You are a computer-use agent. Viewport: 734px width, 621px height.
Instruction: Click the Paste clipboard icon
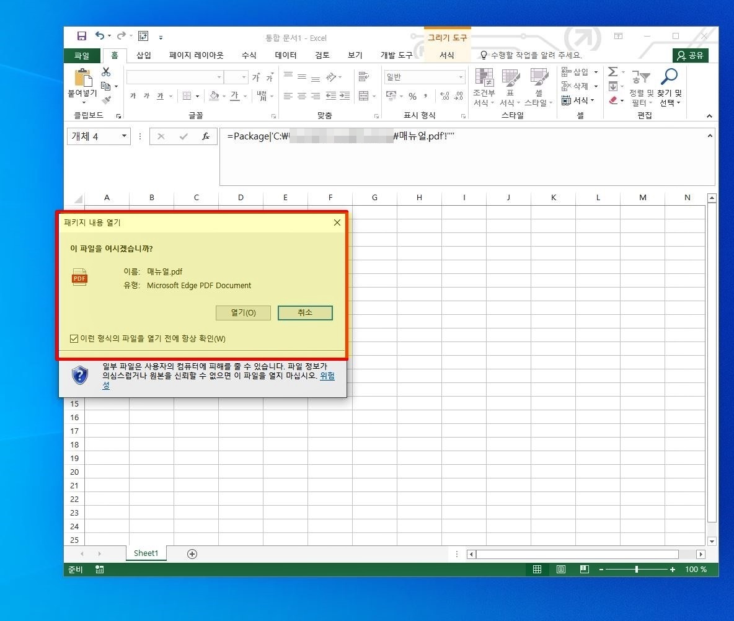pos(83,77)
